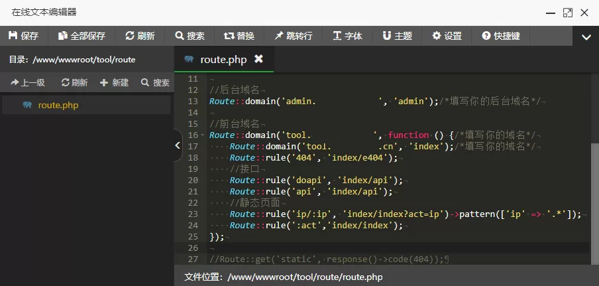Viewport: 599px width, 286px height.
Task: Open Jump to Line (跳转行)
Action: pos(294,36)
